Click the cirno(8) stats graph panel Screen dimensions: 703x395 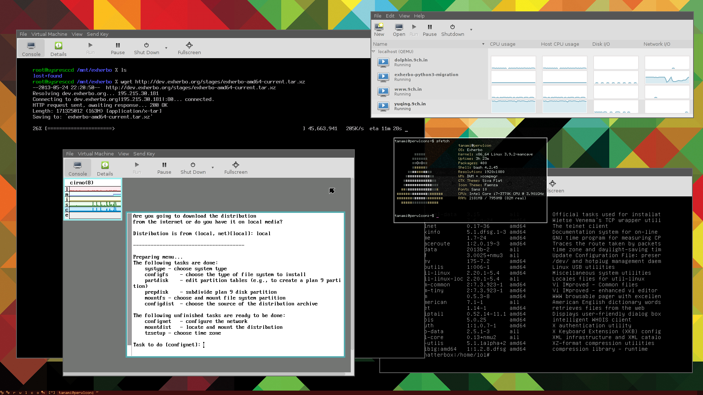tap(93, 199)
